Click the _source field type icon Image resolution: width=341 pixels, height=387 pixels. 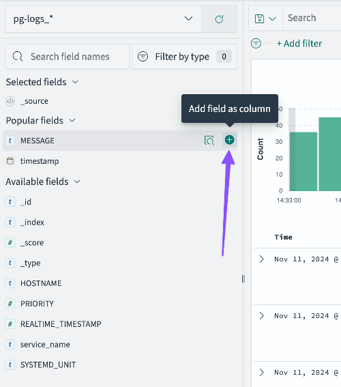[x=10, y=101]
